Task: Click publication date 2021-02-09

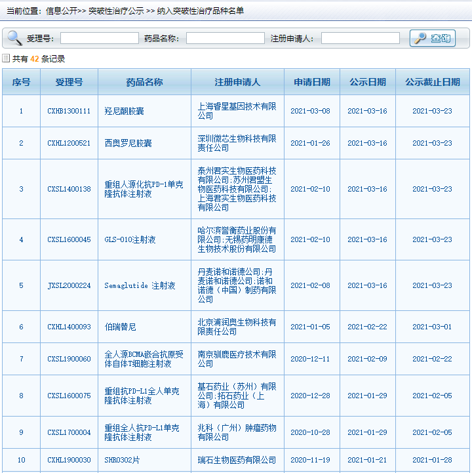Action: pos(367,359)
